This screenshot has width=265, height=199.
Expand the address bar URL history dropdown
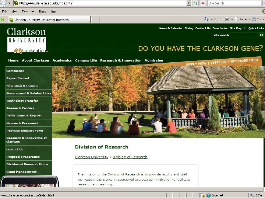189,3
